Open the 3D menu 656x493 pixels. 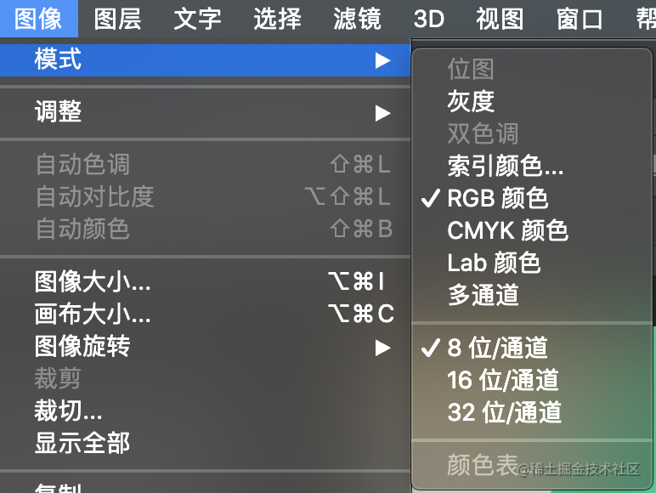pos(429,19)
